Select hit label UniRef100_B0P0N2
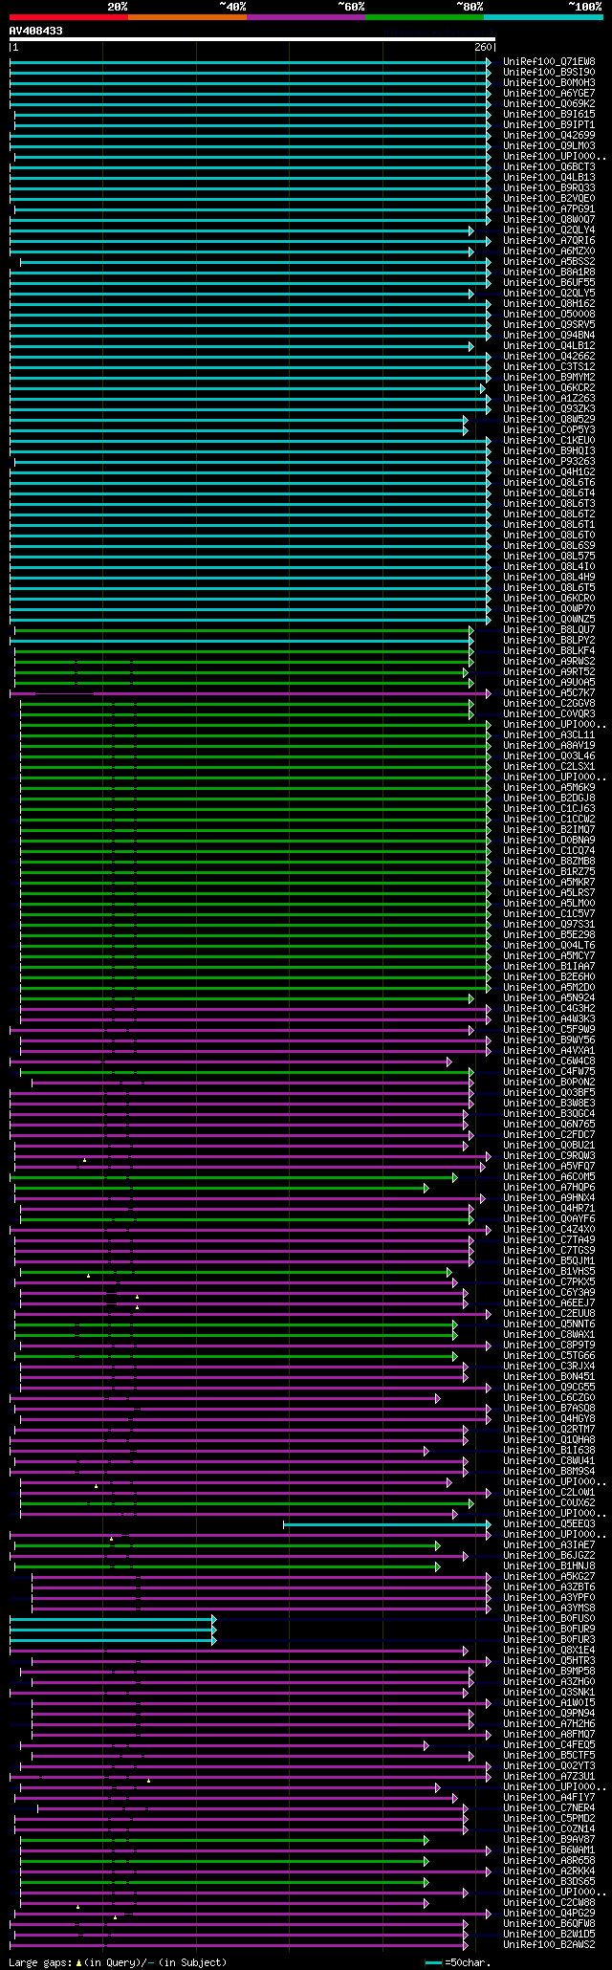Viewport: 612px width, 1970px height. click(549, 1082)
